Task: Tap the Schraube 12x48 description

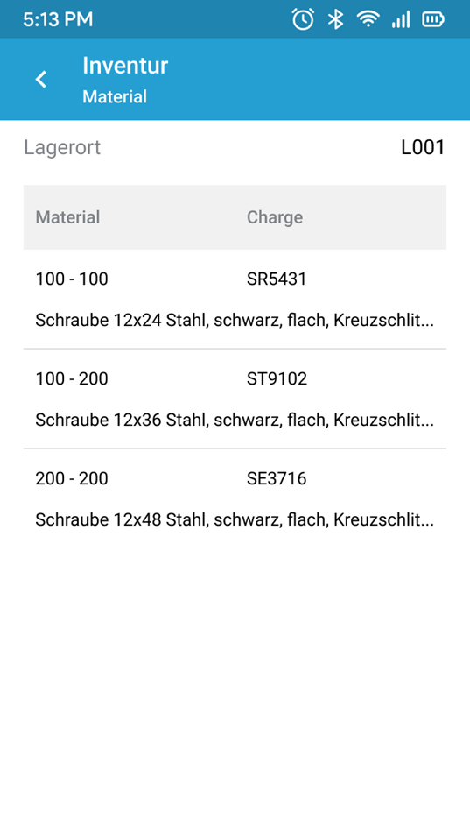Action: [x=235, y=519]
